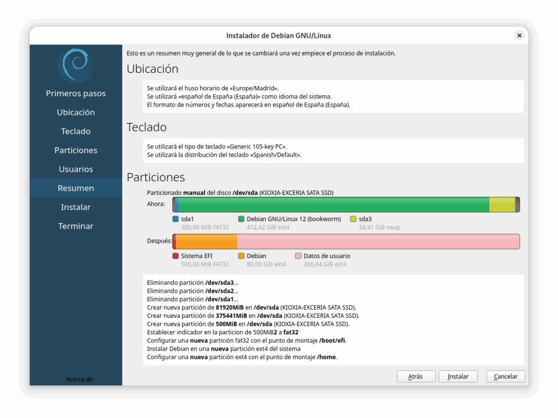Start installation with the Instalar button
The width and height of the screenshot is (558, 418).
[458, 377]
